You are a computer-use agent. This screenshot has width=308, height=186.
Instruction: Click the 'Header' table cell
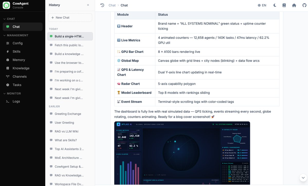tap(135, 26)
